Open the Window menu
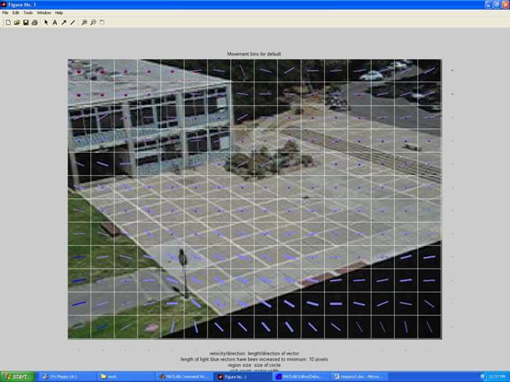The image size is (510, 382). tap(44, 12)
